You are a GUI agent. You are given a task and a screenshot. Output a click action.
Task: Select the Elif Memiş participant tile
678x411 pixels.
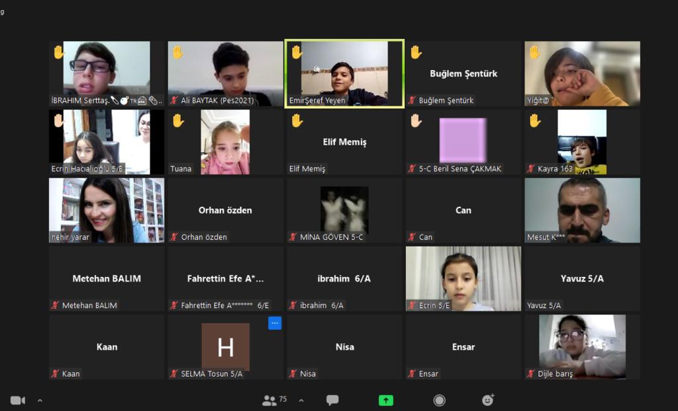(x=344, y=141)
